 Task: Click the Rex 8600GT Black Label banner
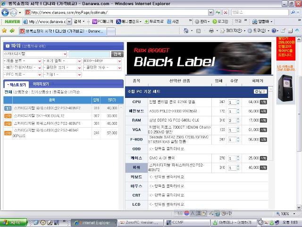coord(199,58)
